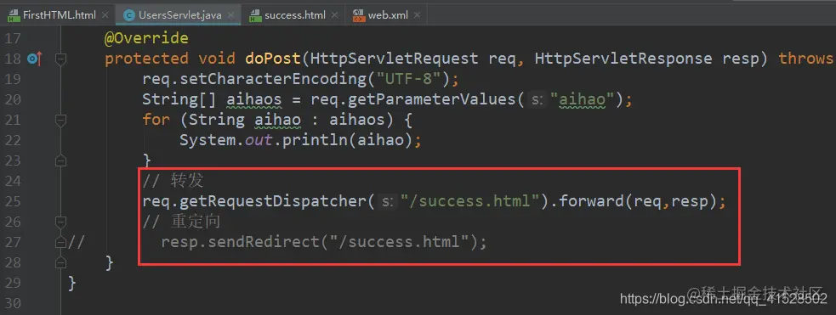
Task: Toggle the fold marker on line 27
Action: tap(60, 242)
